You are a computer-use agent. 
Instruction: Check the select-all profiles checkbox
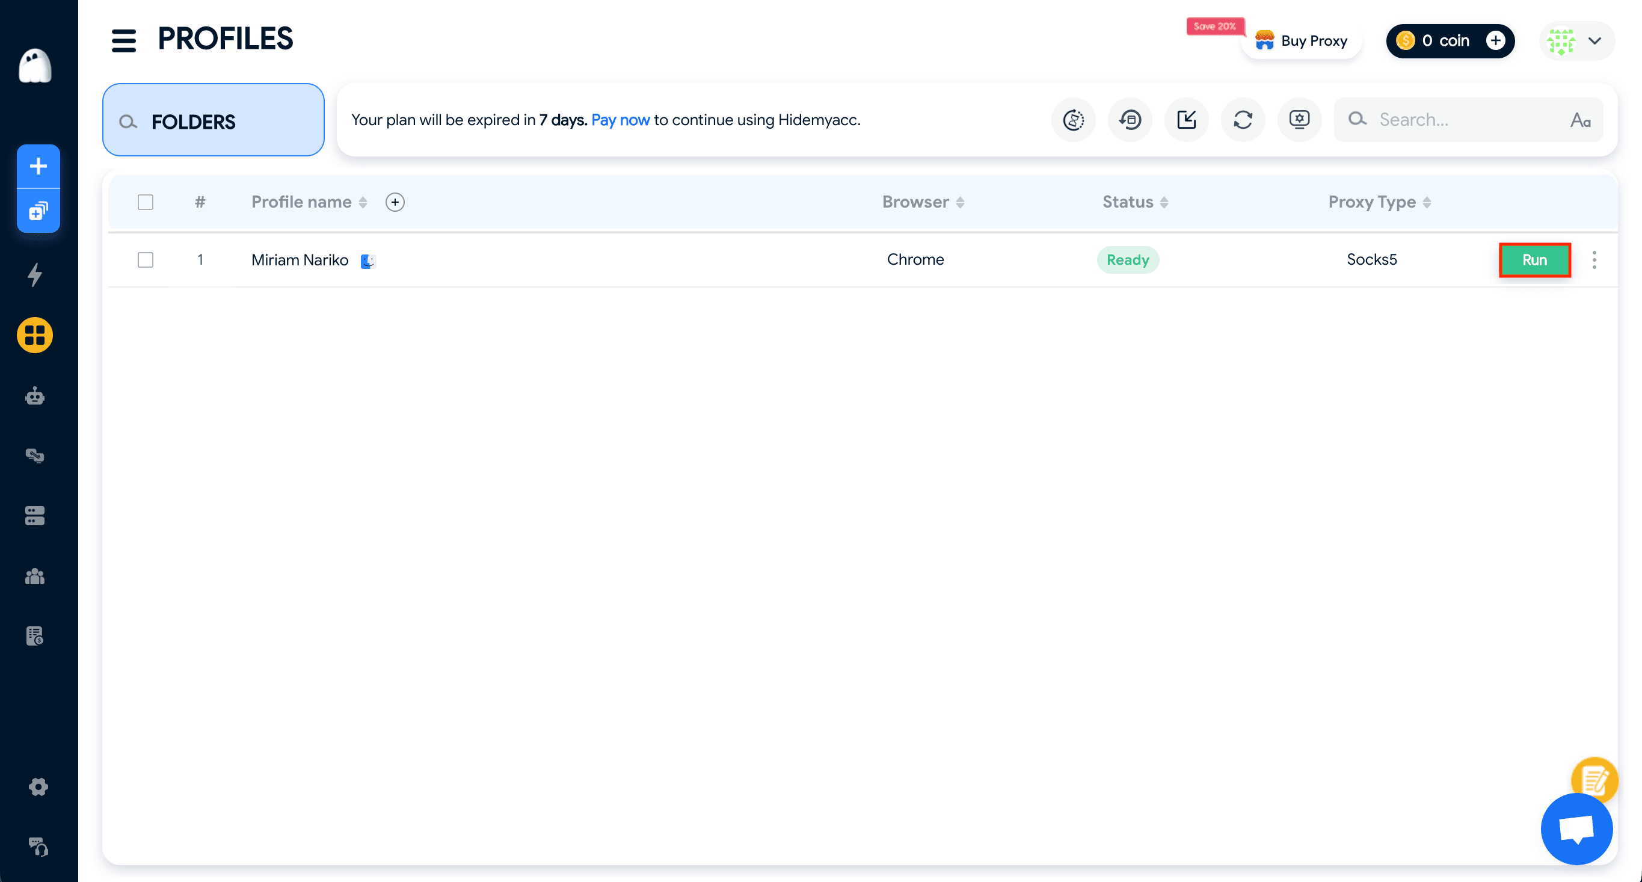click(145, 202)
